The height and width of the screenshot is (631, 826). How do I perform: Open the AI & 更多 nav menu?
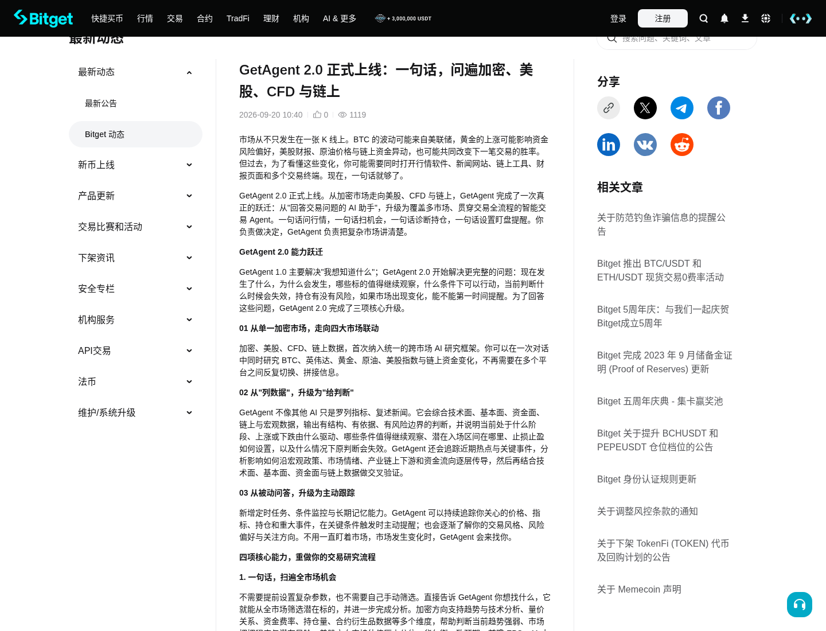(340, 18)
